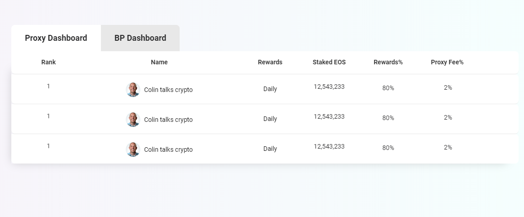Click the 12,543,233 staked value in first row

pos(329,87)
